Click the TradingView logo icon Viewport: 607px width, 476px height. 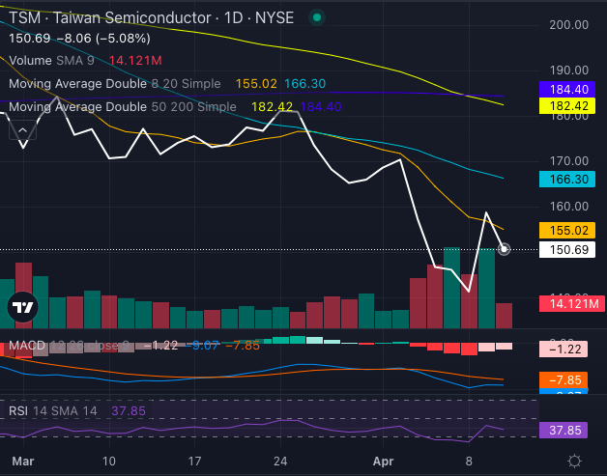click(22, 308)
